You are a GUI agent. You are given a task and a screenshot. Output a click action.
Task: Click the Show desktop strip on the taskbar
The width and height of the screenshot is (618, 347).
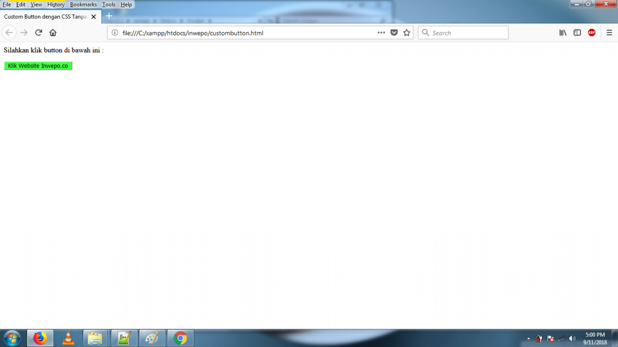(614, 338)
